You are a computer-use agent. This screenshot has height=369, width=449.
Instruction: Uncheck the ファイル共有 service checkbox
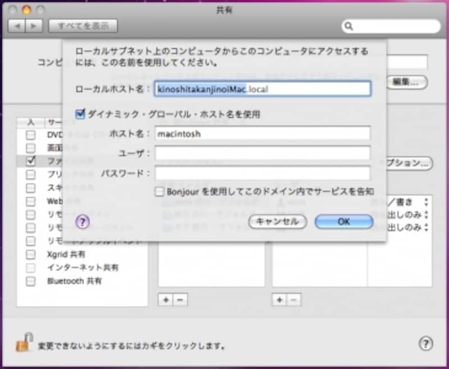pyautogui.click(x=31, y=161)
